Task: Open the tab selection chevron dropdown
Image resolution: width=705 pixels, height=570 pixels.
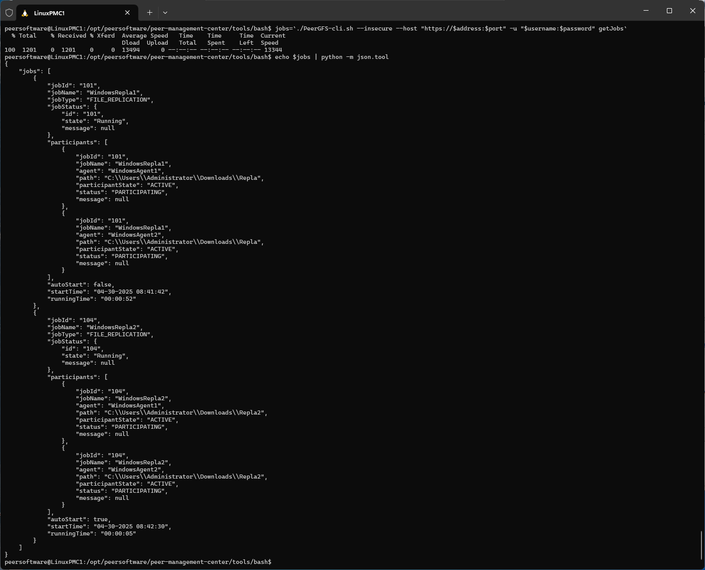Action: point(165,13)
